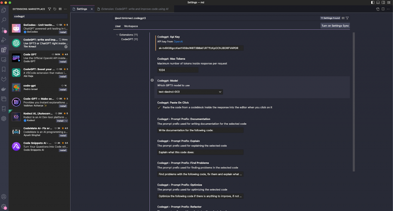Viewport: 393px width, 211px height.
Task: Click Turn on Settings Sync button
Action: (x=335, y=26)
